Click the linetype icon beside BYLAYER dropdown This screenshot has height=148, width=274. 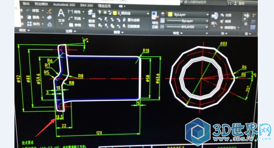162,27
